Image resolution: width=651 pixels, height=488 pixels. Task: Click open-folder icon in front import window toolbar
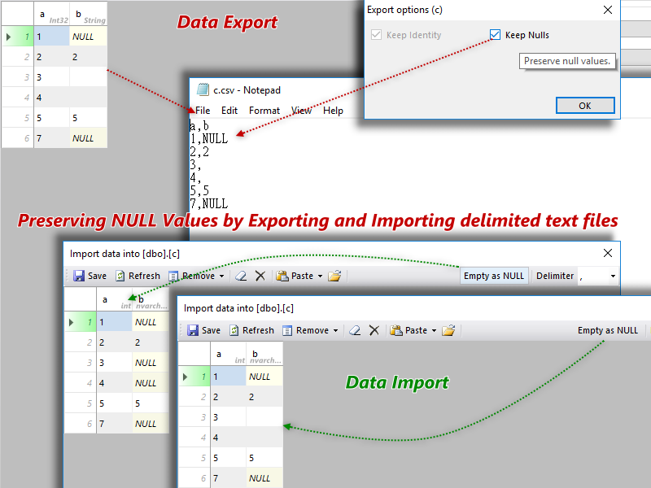pyautogui.click(x=448, y=330)
